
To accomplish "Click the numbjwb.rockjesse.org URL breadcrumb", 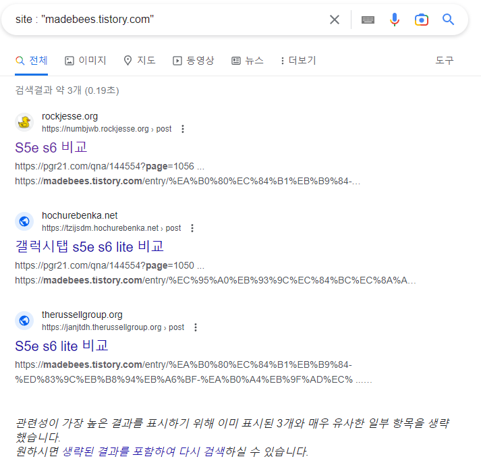I will (x=107, y=129).
